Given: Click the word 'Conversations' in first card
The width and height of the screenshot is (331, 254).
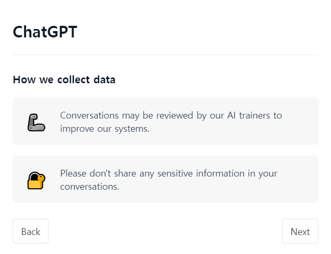Looking at the screenshot, I should (89, 115).
